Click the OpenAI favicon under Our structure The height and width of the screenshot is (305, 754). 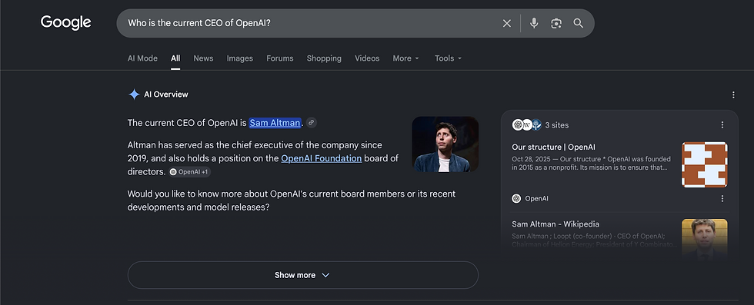(516, 198)
